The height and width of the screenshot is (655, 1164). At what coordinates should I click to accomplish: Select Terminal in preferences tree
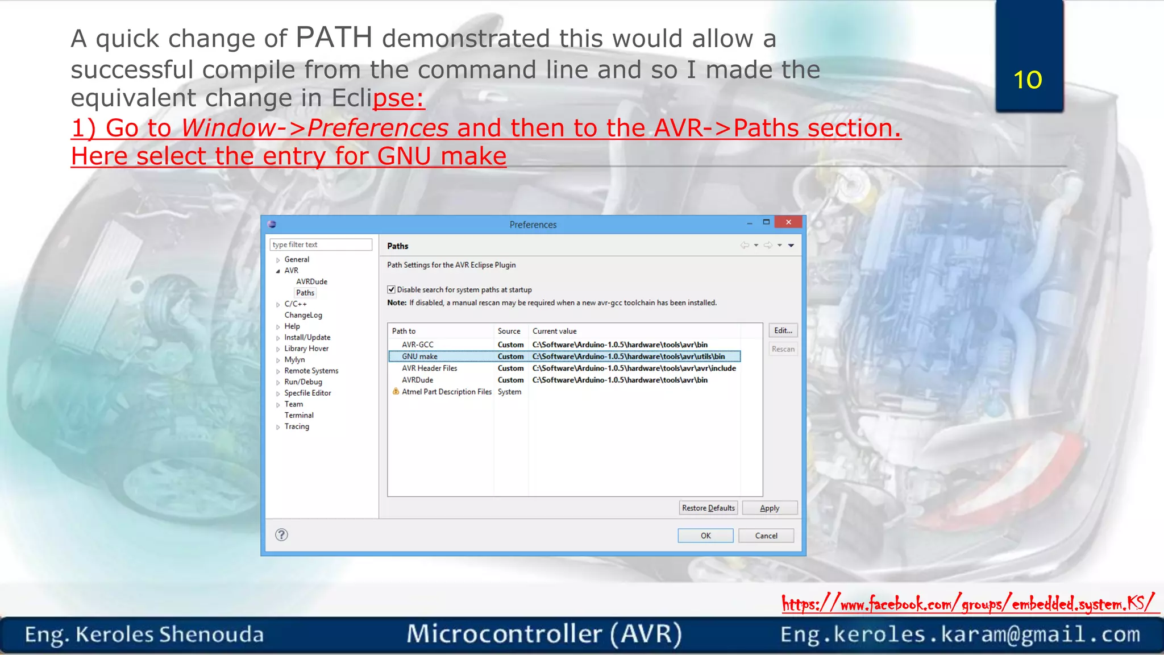click(x=299, y=415)
